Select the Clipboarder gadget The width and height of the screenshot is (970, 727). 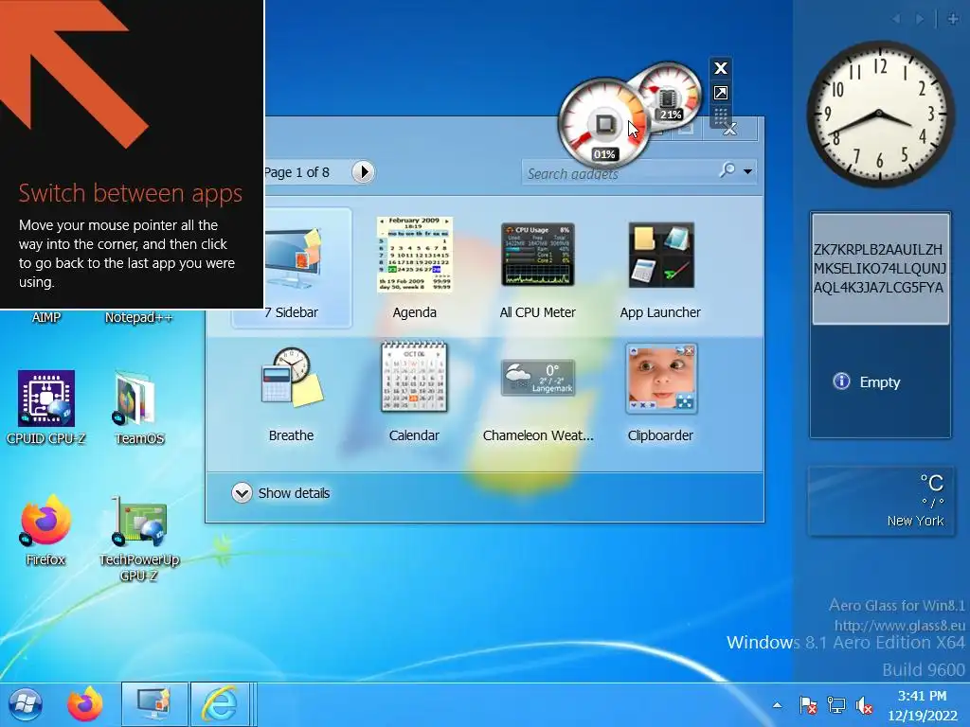pos(660,379)
